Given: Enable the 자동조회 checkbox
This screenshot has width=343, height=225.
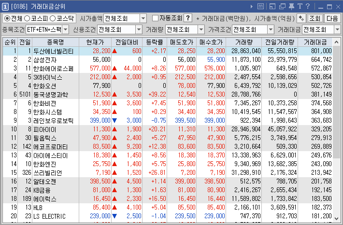Looking at the screenshot, I should click(x=155, y=18).
